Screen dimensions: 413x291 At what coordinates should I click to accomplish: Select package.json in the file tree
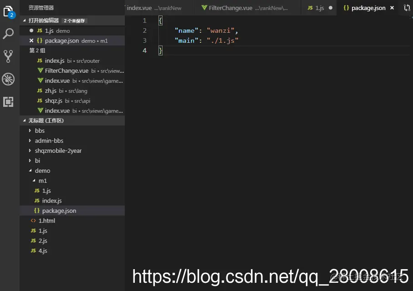coord(72,211)
